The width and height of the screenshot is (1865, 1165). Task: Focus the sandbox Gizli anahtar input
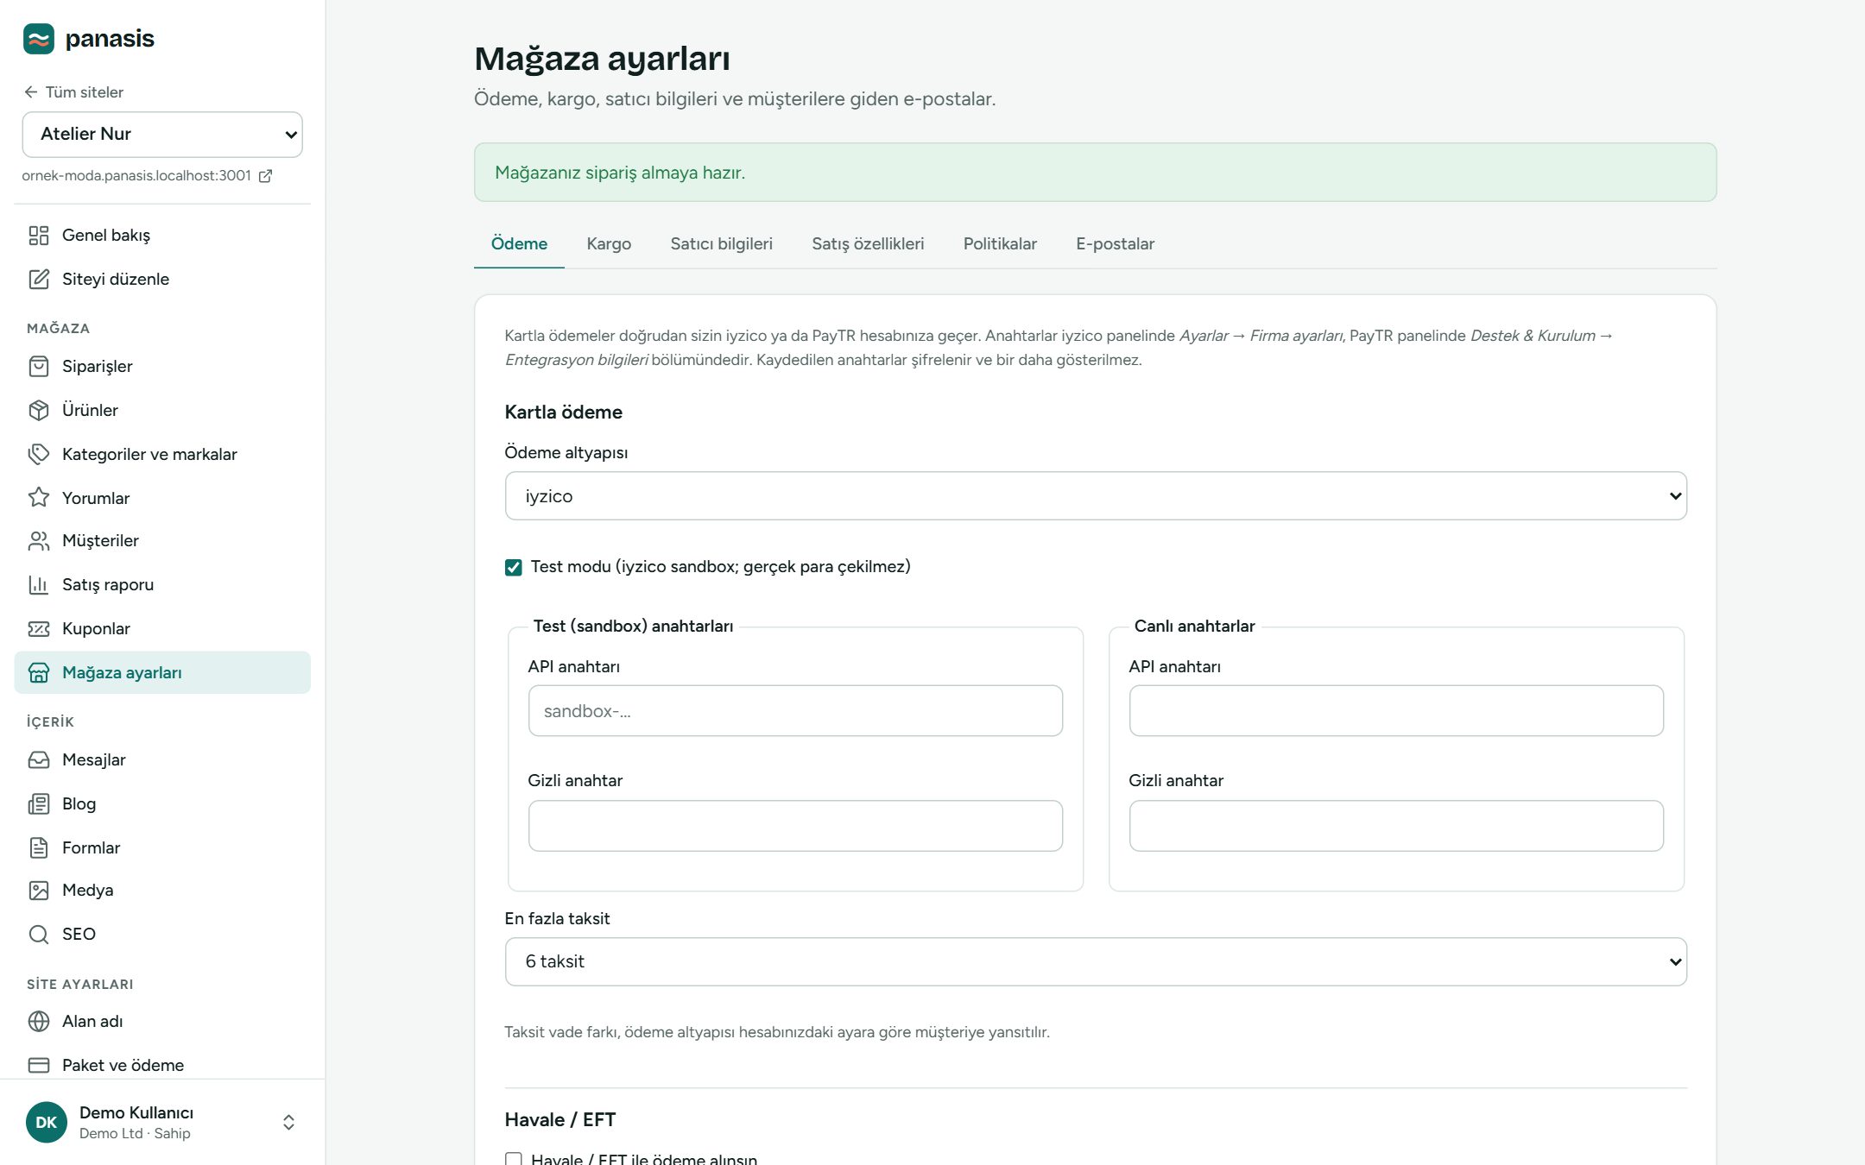pyautogui.click(x=795, y=827)
